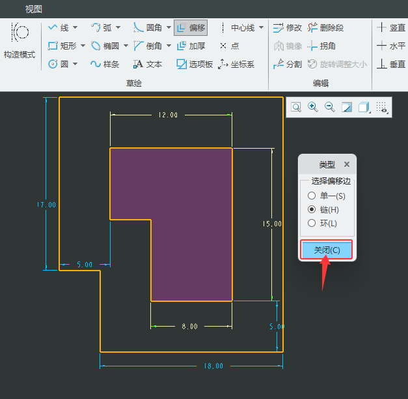Click the 18.00 dimension value
The height and width of the screenshot is (399, 408).
tap(213, 366)
